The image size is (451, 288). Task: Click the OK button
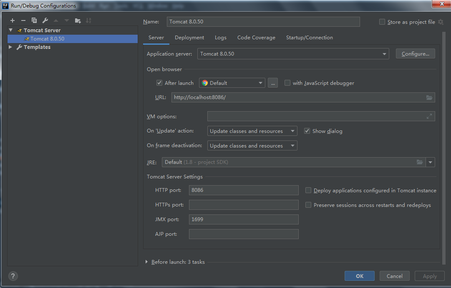360,276
